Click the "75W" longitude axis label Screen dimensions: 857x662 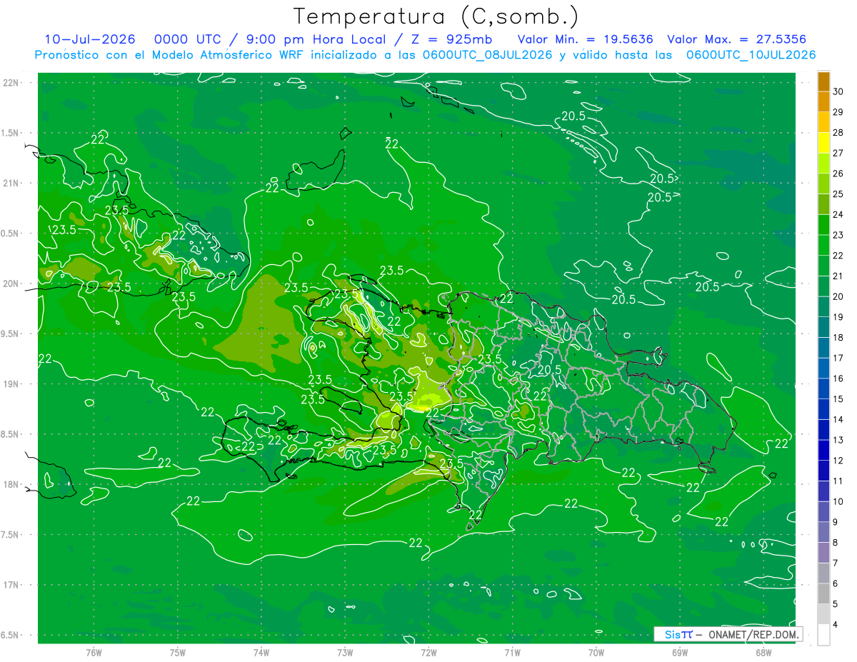[178, 653]
